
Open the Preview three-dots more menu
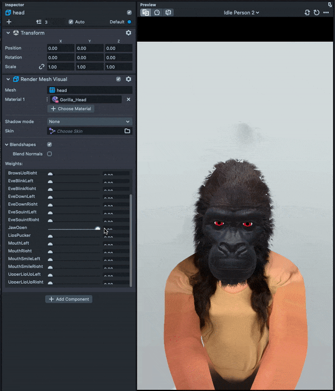[x=326, y=12]
